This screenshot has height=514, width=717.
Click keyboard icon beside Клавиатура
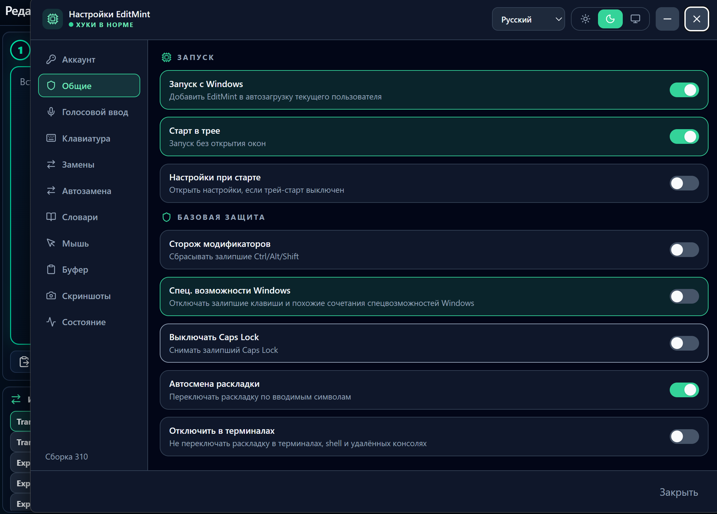click(51, 138)
